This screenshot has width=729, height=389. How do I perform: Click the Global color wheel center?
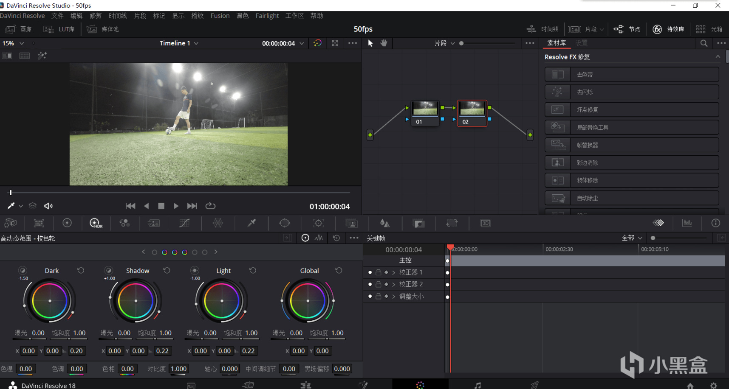[308, 301]
